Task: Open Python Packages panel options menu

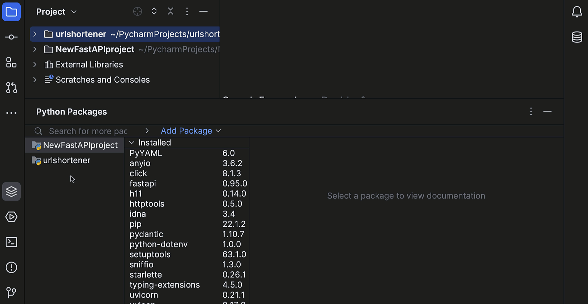Action: [531, 111]
